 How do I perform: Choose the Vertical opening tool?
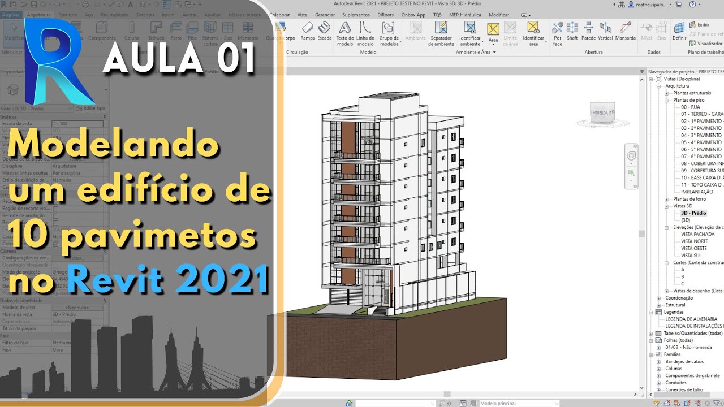click(605, 31)
